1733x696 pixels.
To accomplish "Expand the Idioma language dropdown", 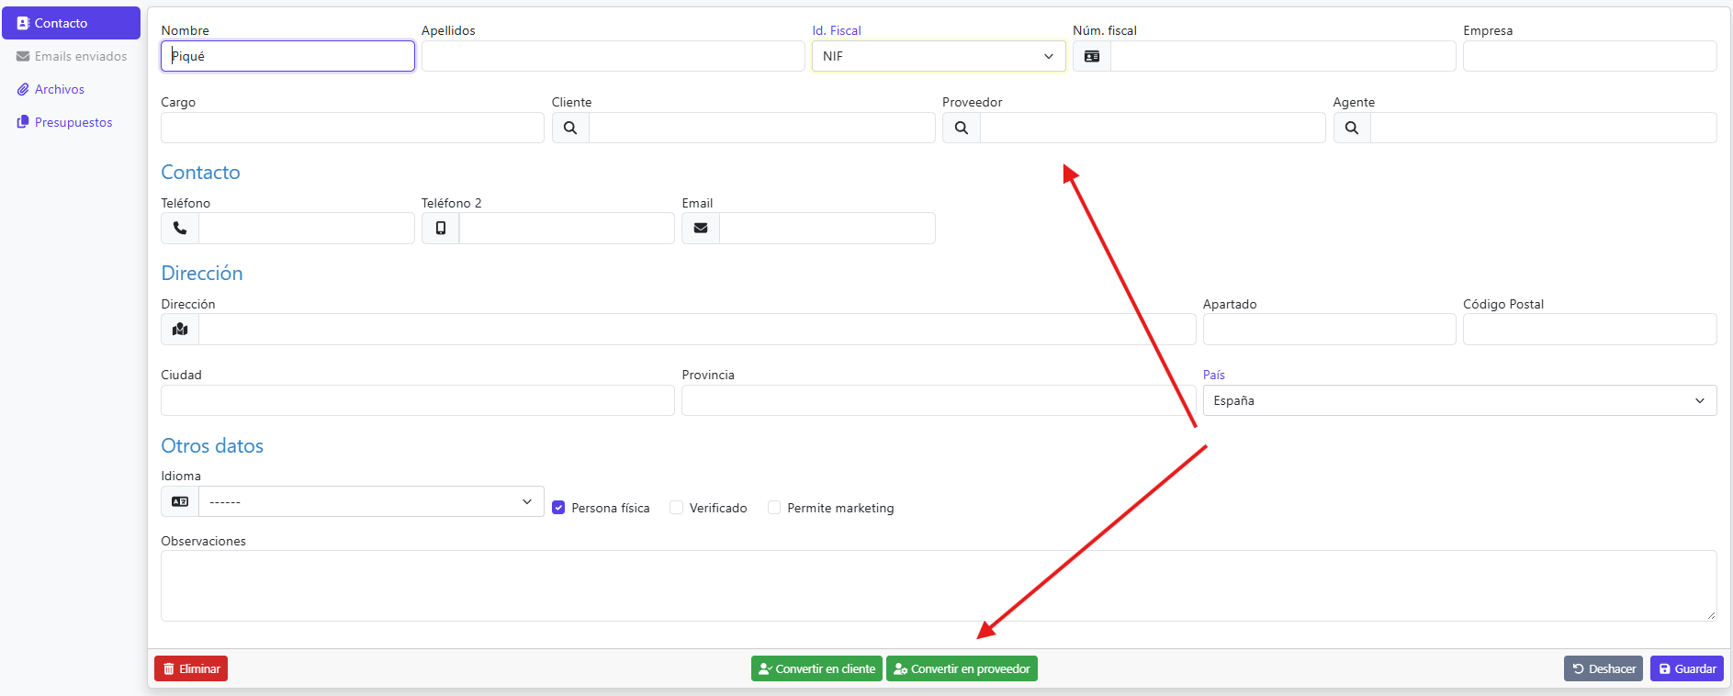I will pos(371,501).
